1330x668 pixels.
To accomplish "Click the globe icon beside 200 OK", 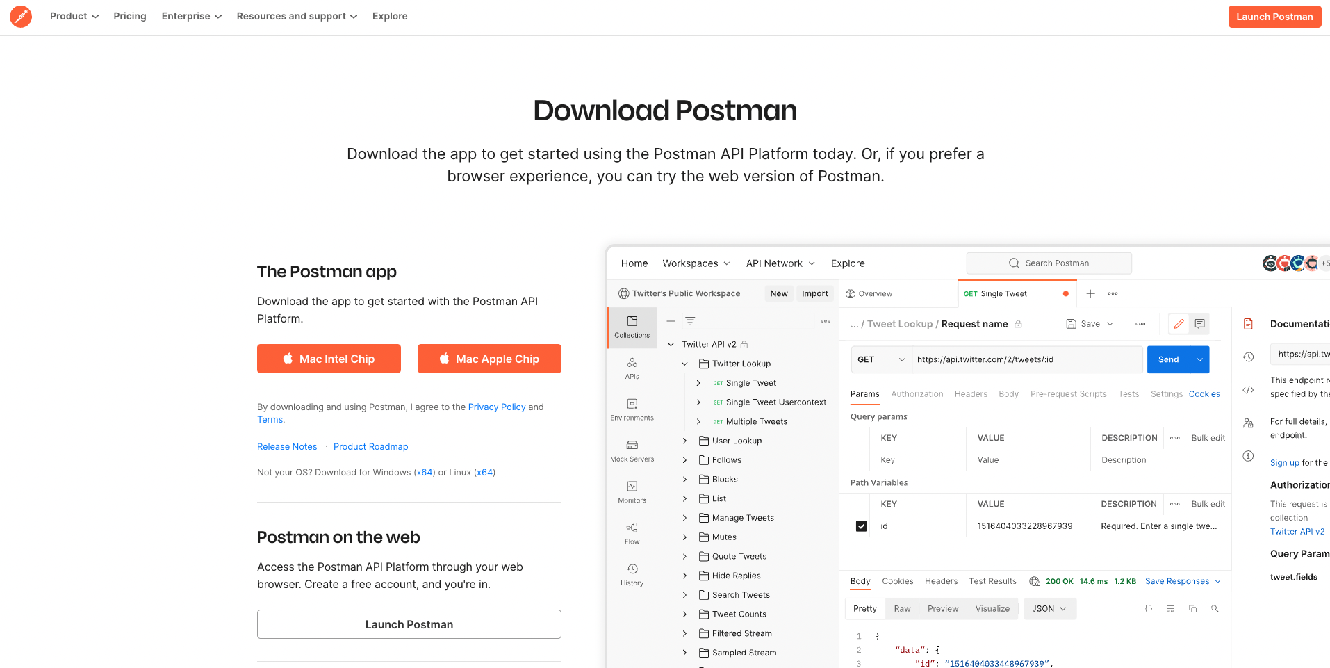I will (1035, 581).
